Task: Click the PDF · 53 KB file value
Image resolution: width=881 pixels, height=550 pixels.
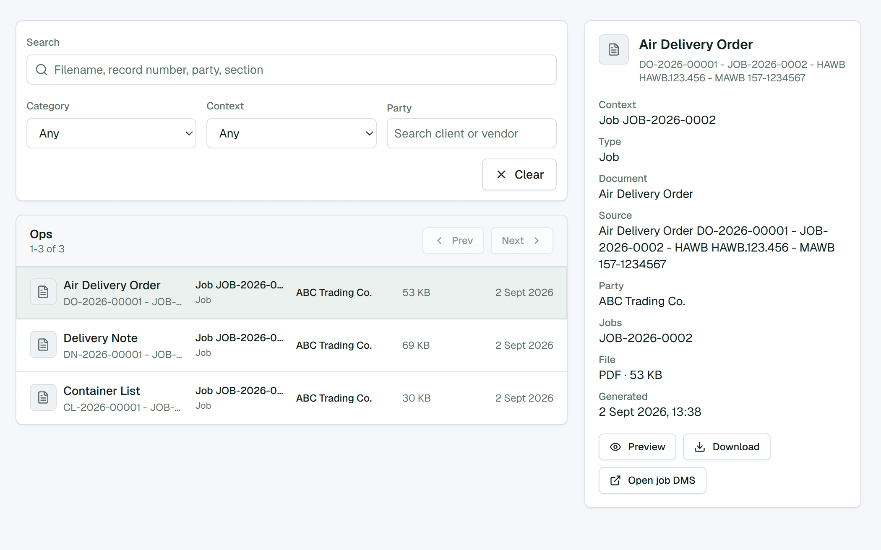Action: tap(631, 375)
